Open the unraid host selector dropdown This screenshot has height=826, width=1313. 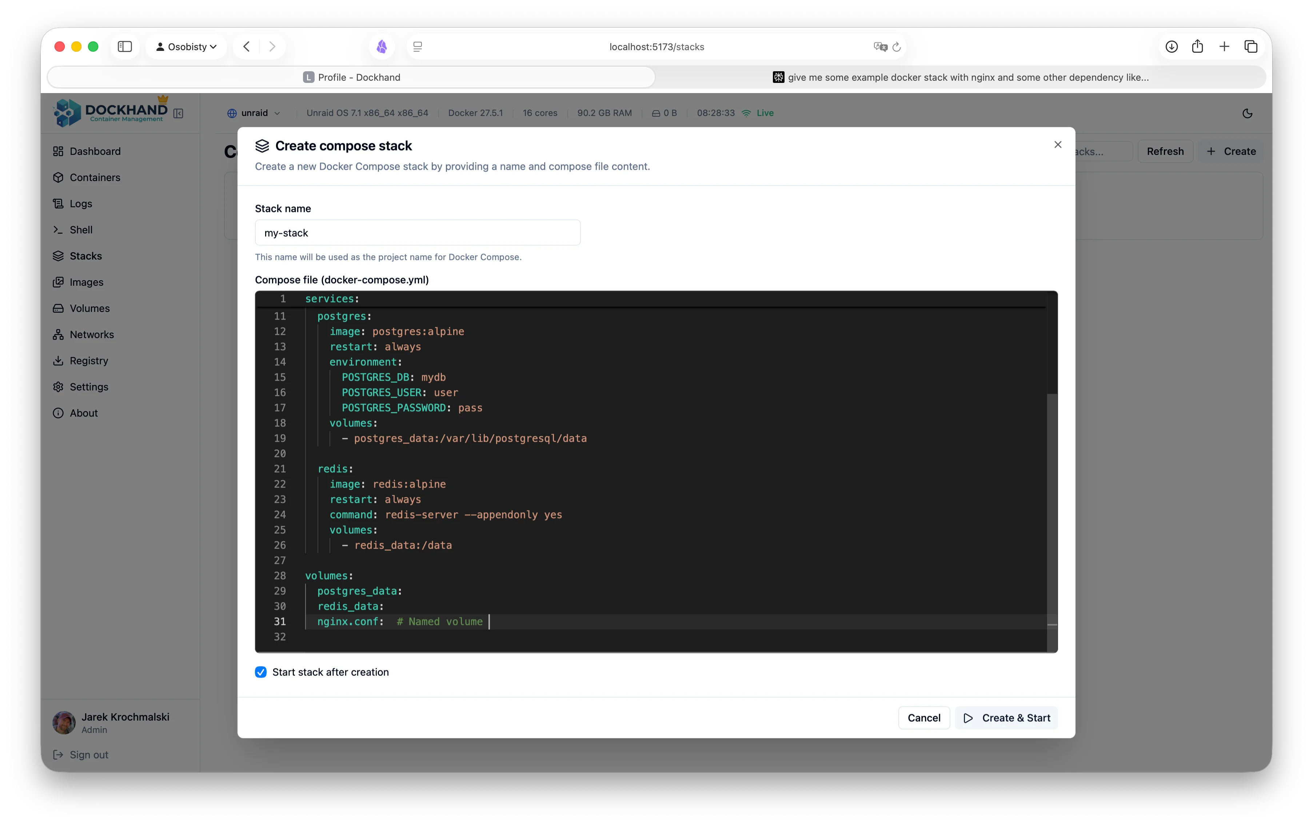[254, 113]
